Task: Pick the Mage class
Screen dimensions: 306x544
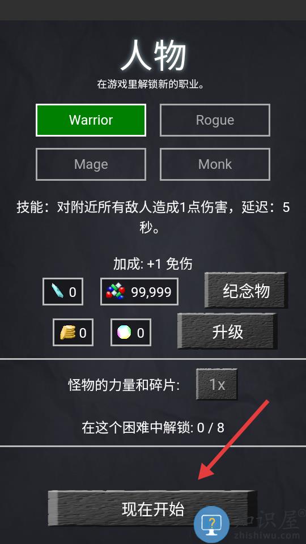Action: (x=91, y=164)
